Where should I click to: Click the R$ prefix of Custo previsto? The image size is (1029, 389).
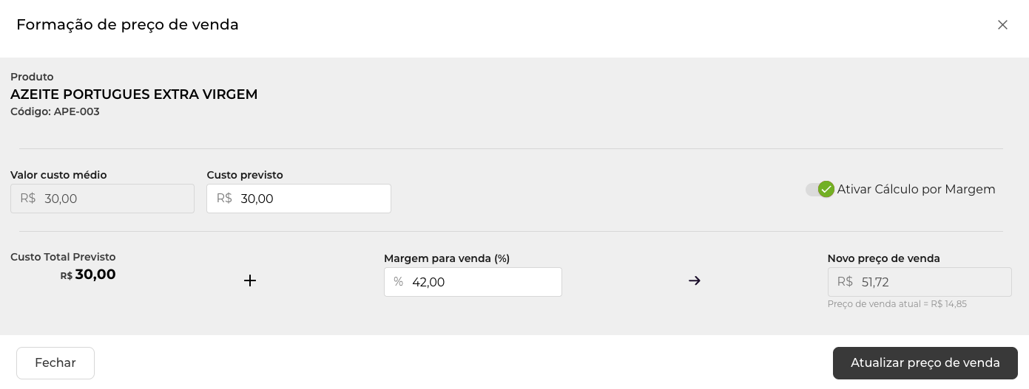pos(224,198)
